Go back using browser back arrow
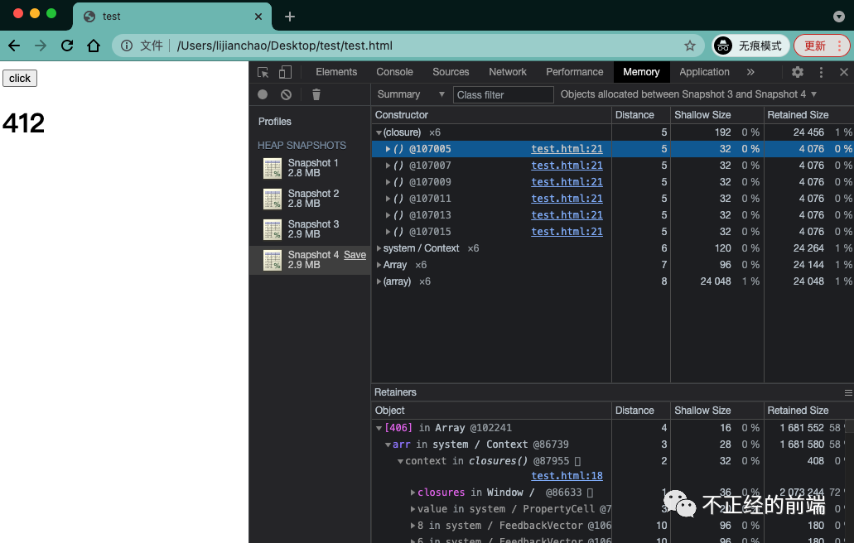 (14, 46)
